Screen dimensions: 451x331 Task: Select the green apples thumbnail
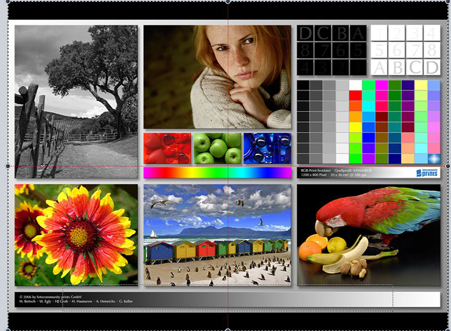[217, 148]
